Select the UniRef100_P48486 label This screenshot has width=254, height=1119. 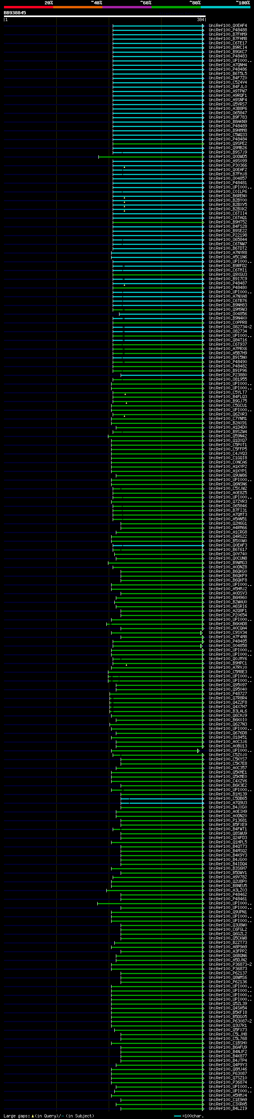click(228, 69)
